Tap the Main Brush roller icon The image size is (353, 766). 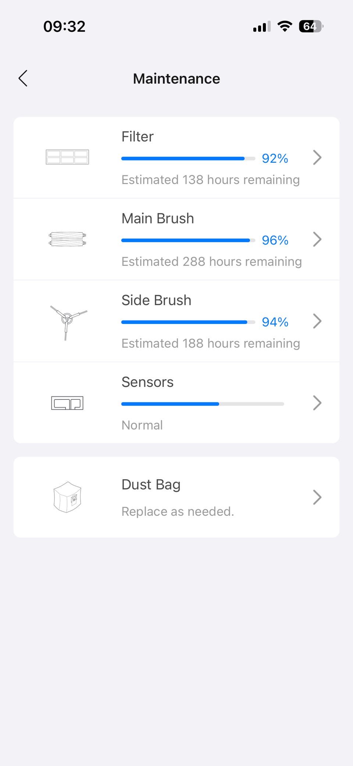pyautogui.click(x=67, y=239)
